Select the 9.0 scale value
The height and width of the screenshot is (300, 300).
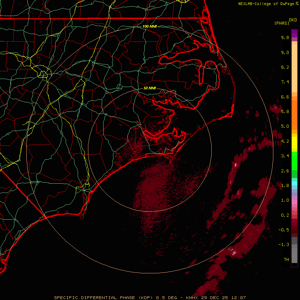(x=285, y=52)
